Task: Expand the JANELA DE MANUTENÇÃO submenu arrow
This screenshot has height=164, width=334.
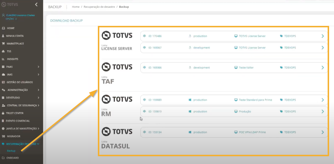Action: [x=39, y=129]
